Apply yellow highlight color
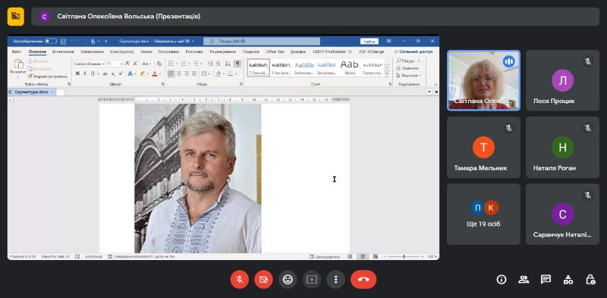 pyautogui.click(x=143, y=74)
